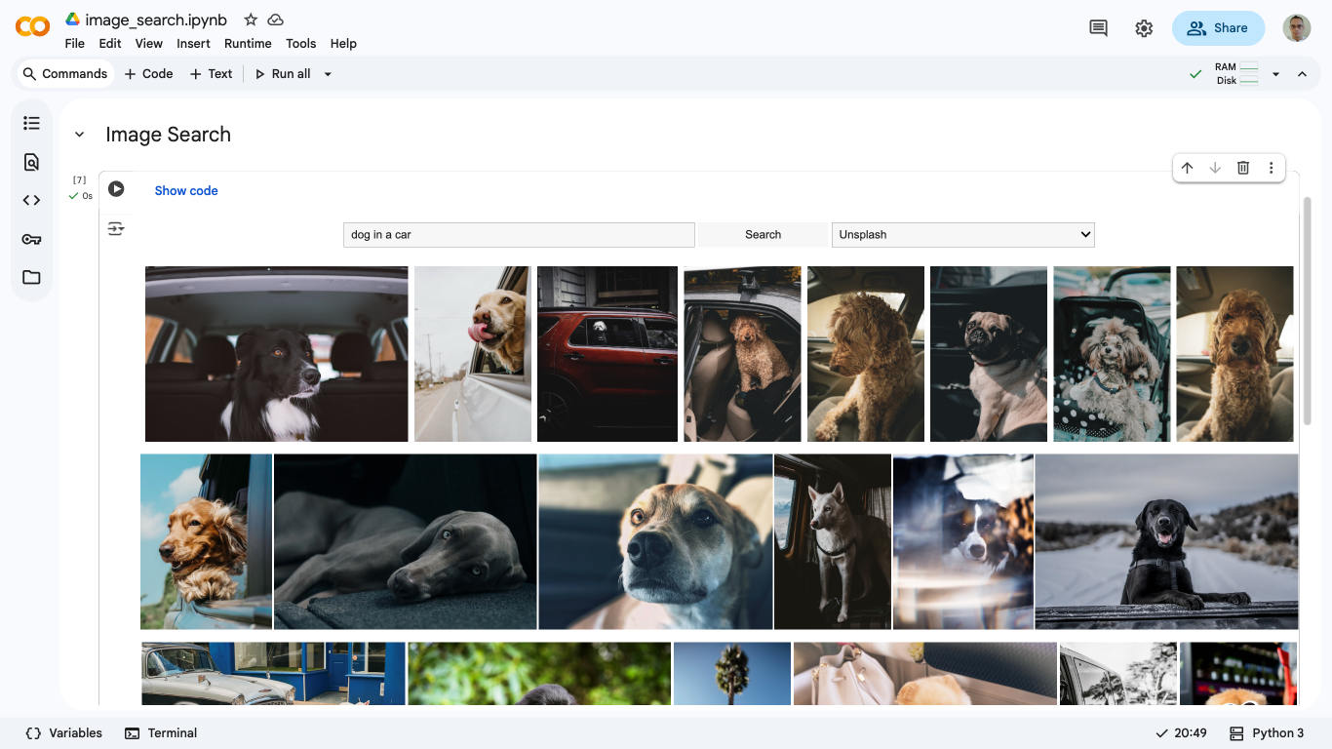1332x749 pixels.
Task: Open the find and replace panel
Action: 31,161
